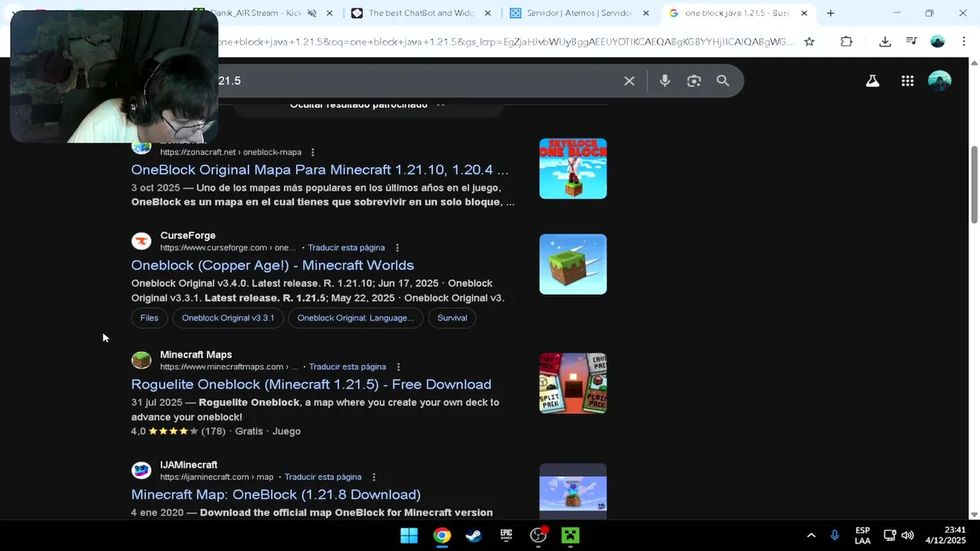Open Roguelite Oneblock thumbnail image

pyautogui.click(x=573, y=383)
